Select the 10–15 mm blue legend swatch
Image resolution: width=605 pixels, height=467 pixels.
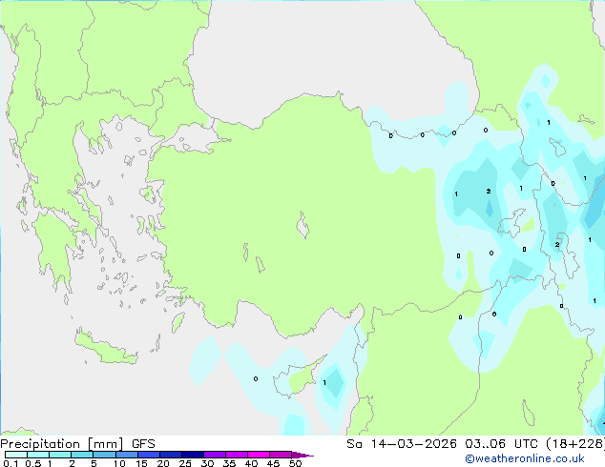pos(127,455)
